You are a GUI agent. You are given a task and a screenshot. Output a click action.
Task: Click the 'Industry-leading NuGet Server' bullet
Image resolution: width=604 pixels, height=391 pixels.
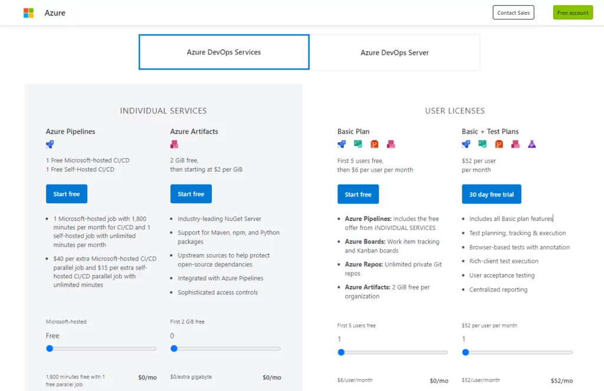[x=219, y=218]
